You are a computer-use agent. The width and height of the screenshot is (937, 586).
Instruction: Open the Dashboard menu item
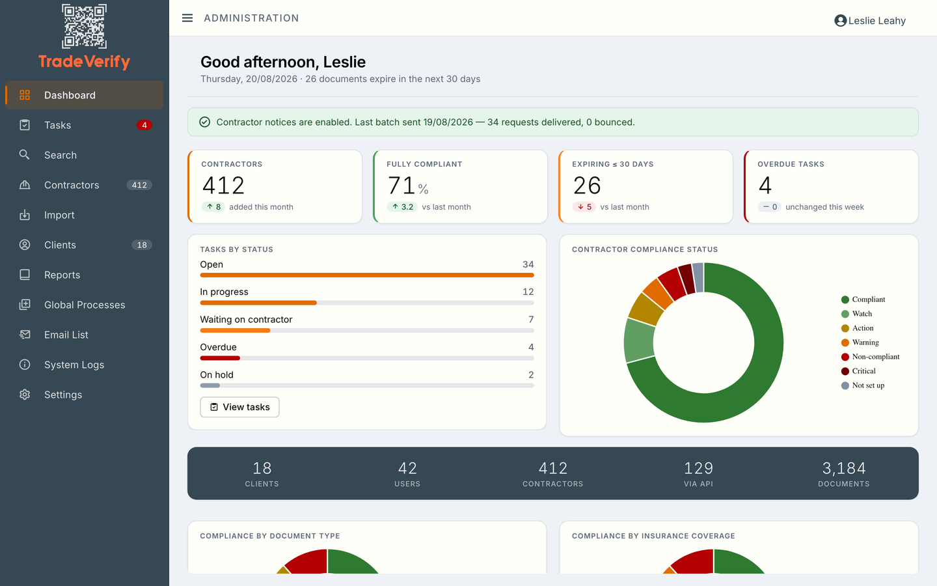point(85,95)
